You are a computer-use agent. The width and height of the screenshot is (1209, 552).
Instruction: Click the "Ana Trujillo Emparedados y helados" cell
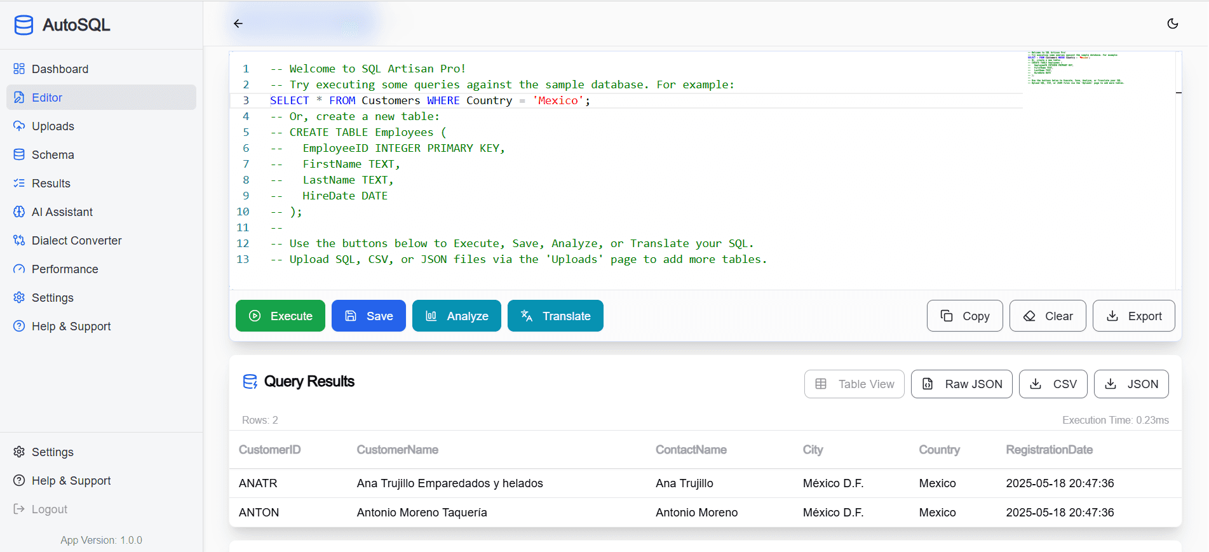tap(450, 483)
